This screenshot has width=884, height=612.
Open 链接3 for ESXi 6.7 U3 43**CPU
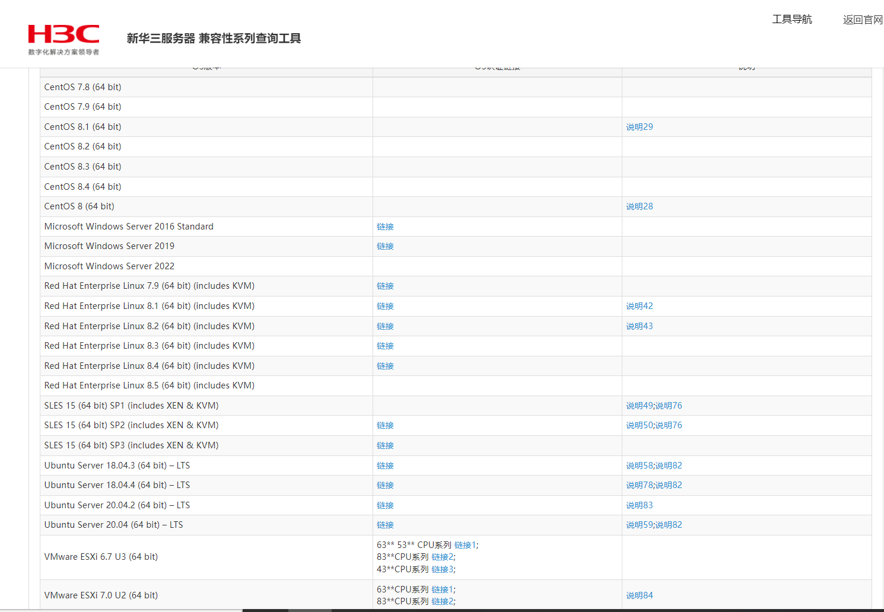[x=443, y=569]
